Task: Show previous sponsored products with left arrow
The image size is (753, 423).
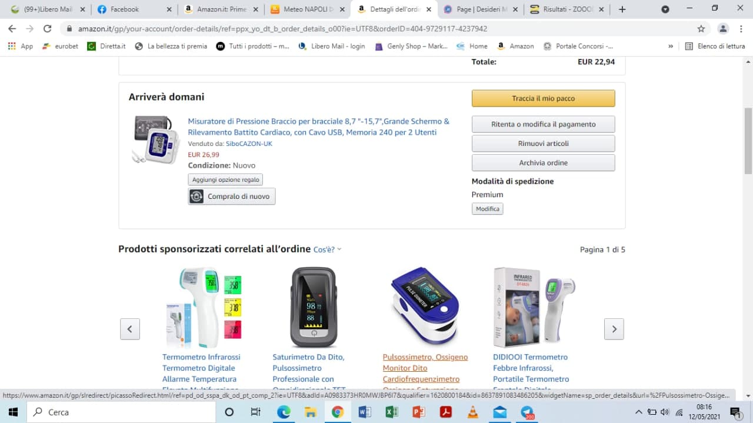Action: point(130,329)
